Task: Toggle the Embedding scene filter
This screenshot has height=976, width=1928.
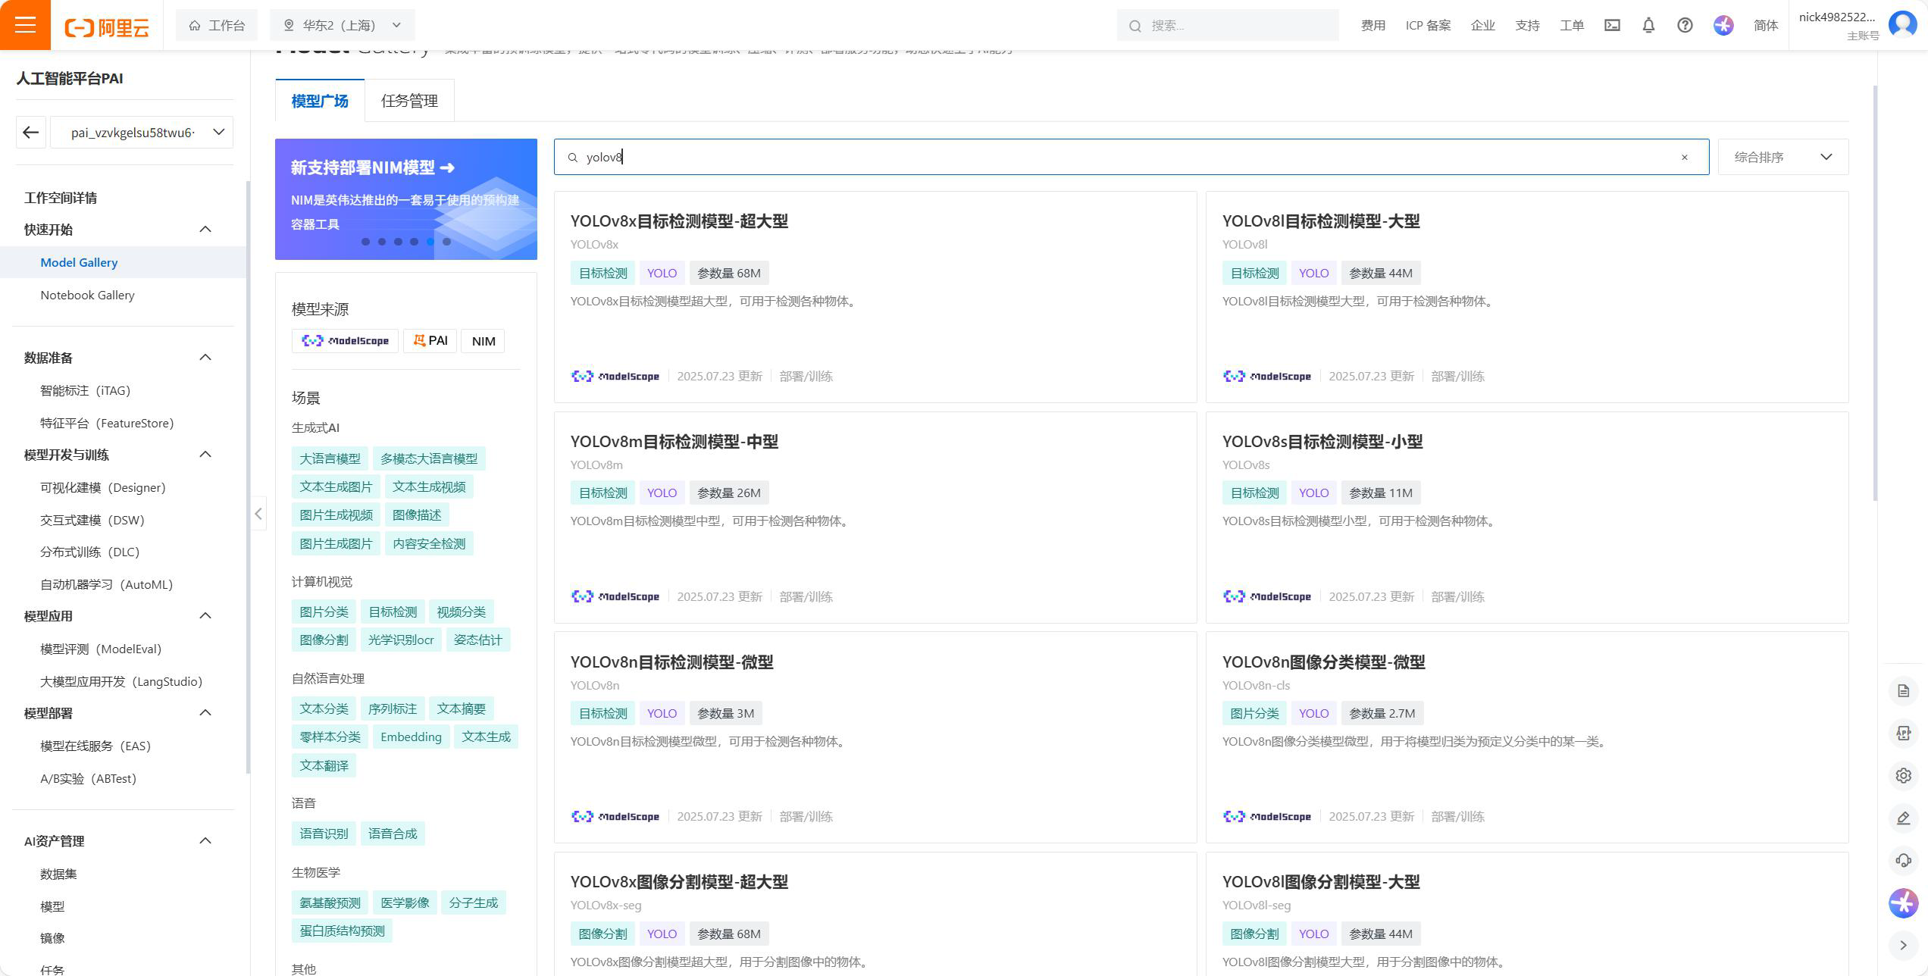Action: [x=411, y=737]
